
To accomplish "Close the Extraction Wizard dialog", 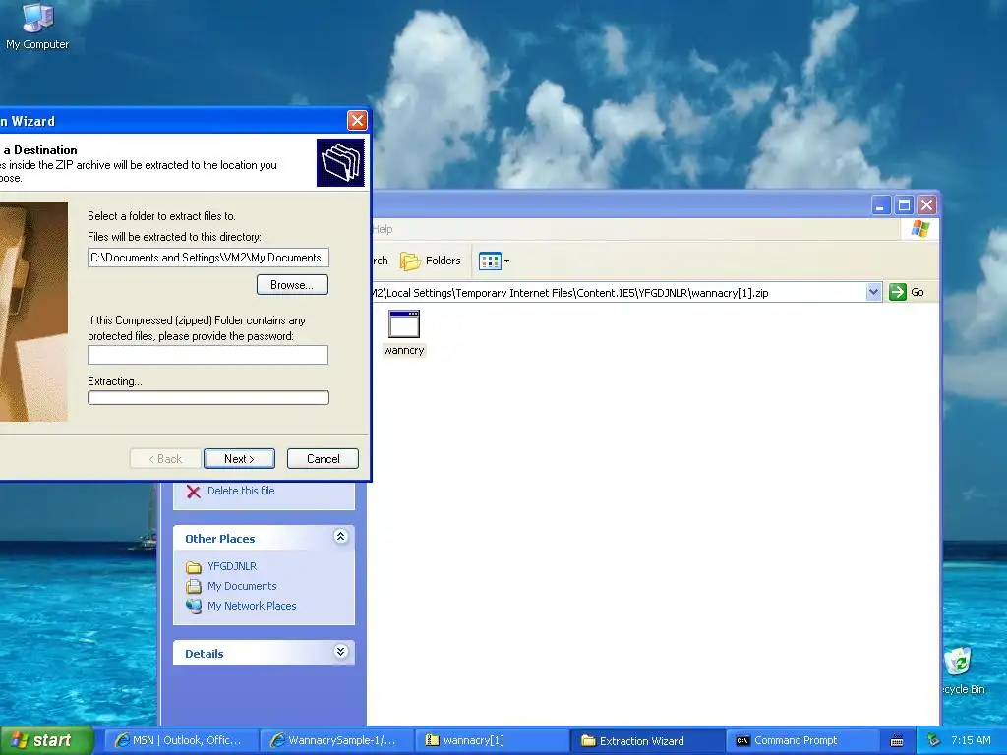I will pos(357,121).
